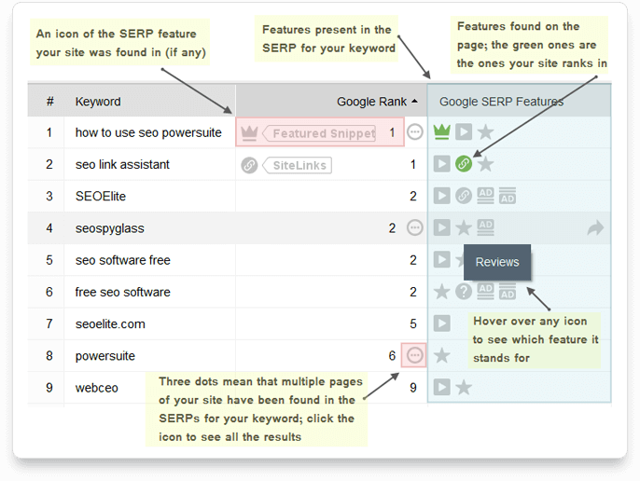The height and width of the screenshot is (481, 640).
Task: Click the video icon in the seoelite.com row
Action: [441, 323]
